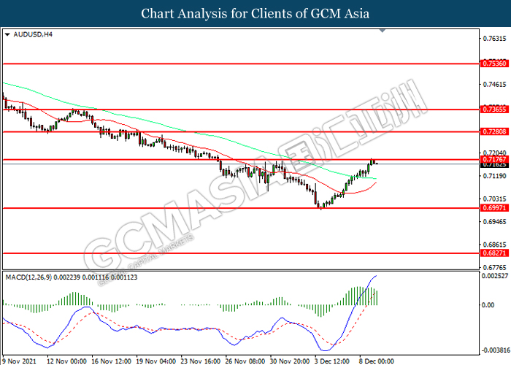This screenshot has width=511, height=365.
Task: Click the 0.74615 price axis value
Action: tap(495, 85)
